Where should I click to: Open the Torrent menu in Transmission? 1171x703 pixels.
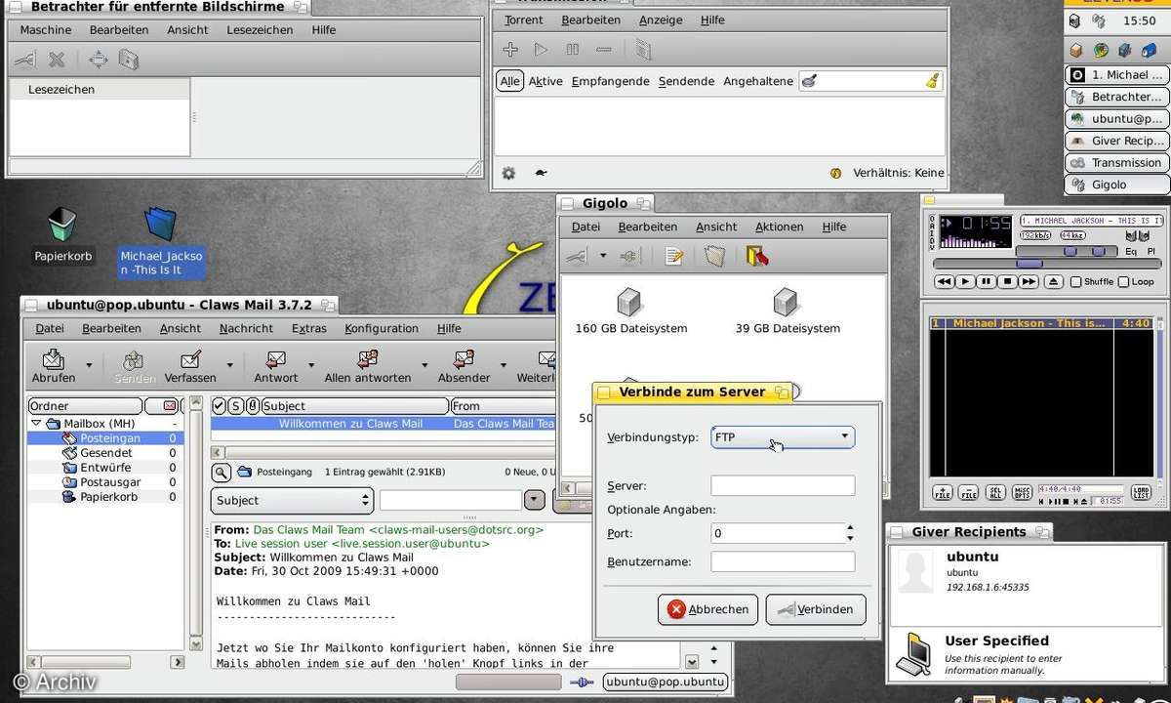(x=524, y=20)
